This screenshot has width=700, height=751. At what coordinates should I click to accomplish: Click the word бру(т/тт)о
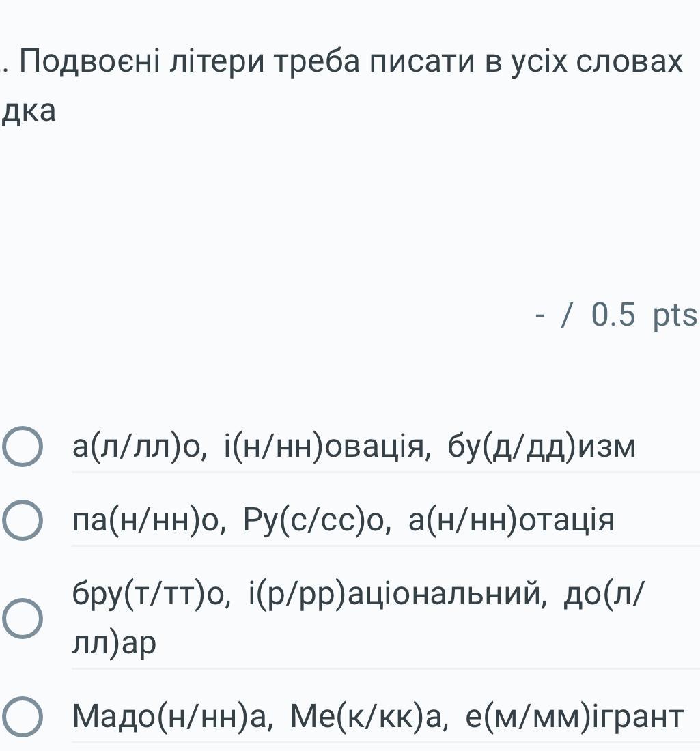152,595
